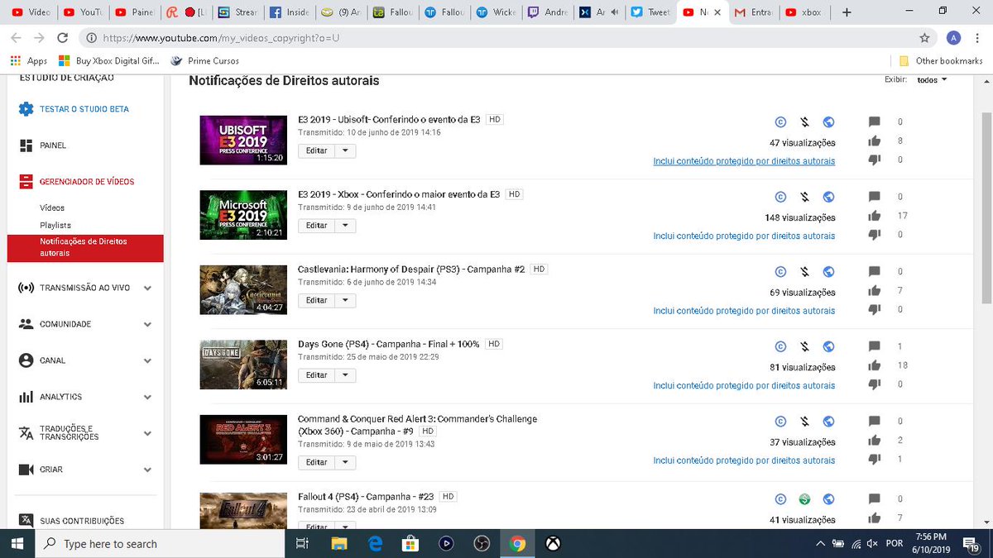This screenshot has height=558, width=993.
Task: Open comments icon for Days Gone video
Action: coord(875,346)
